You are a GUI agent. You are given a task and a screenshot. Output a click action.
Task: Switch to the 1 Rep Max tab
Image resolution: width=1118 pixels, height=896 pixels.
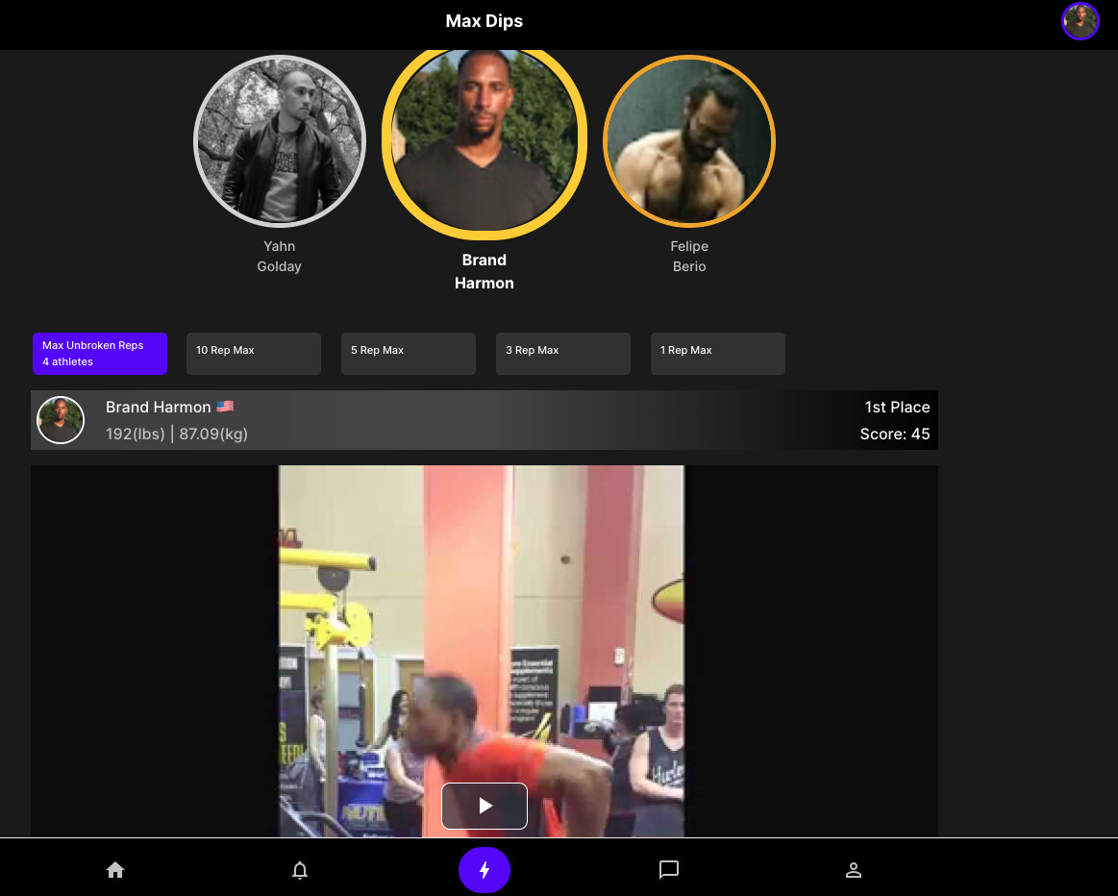(717, 354)
